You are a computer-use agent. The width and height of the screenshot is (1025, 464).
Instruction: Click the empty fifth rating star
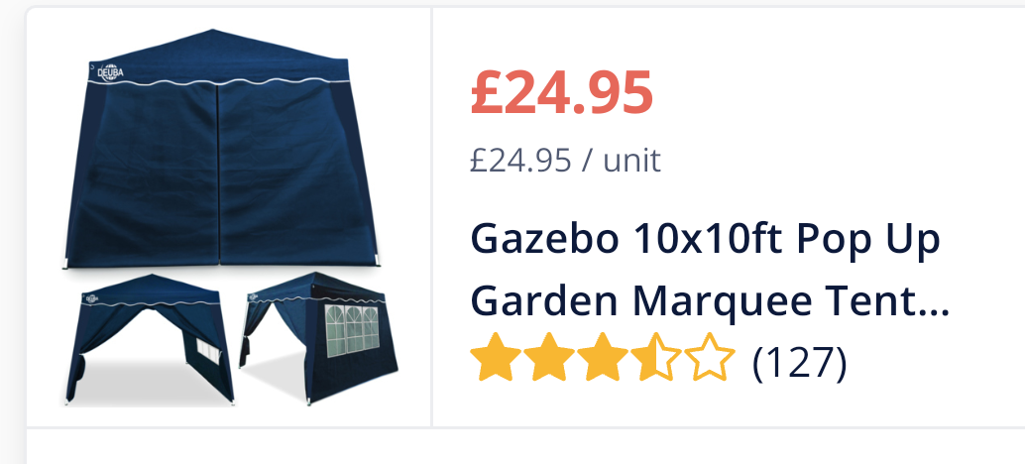click(x=710, y=356)
